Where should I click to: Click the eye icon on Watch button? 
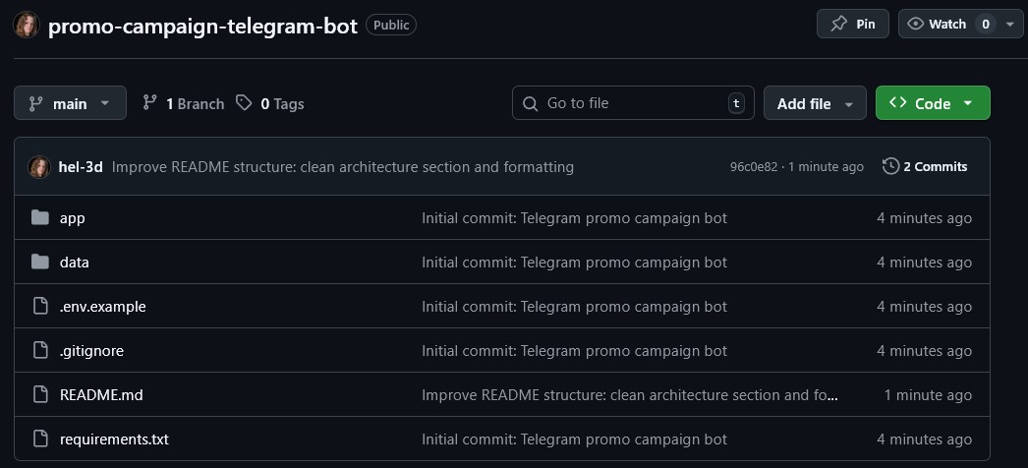(x=915, y=25)
